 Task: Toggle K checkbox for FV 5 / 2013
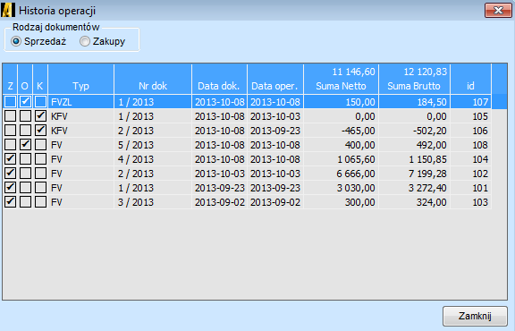(40, 145)
